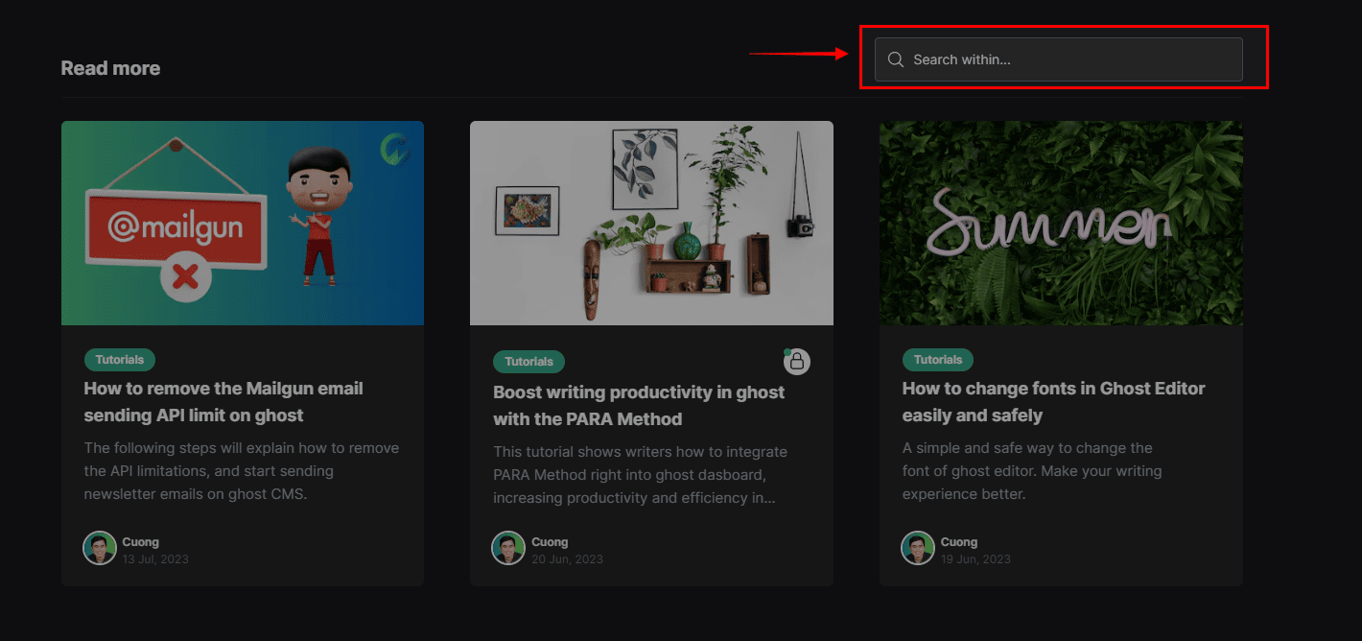Click the magnifier icon in the search box
The width and height of the screenshot is (1362, 641).
click(896, 59)
